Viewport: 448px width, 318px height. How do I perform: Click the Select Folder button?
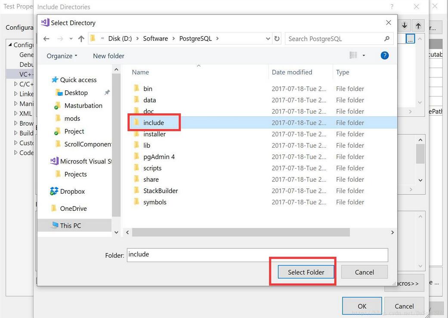point(306,272)
